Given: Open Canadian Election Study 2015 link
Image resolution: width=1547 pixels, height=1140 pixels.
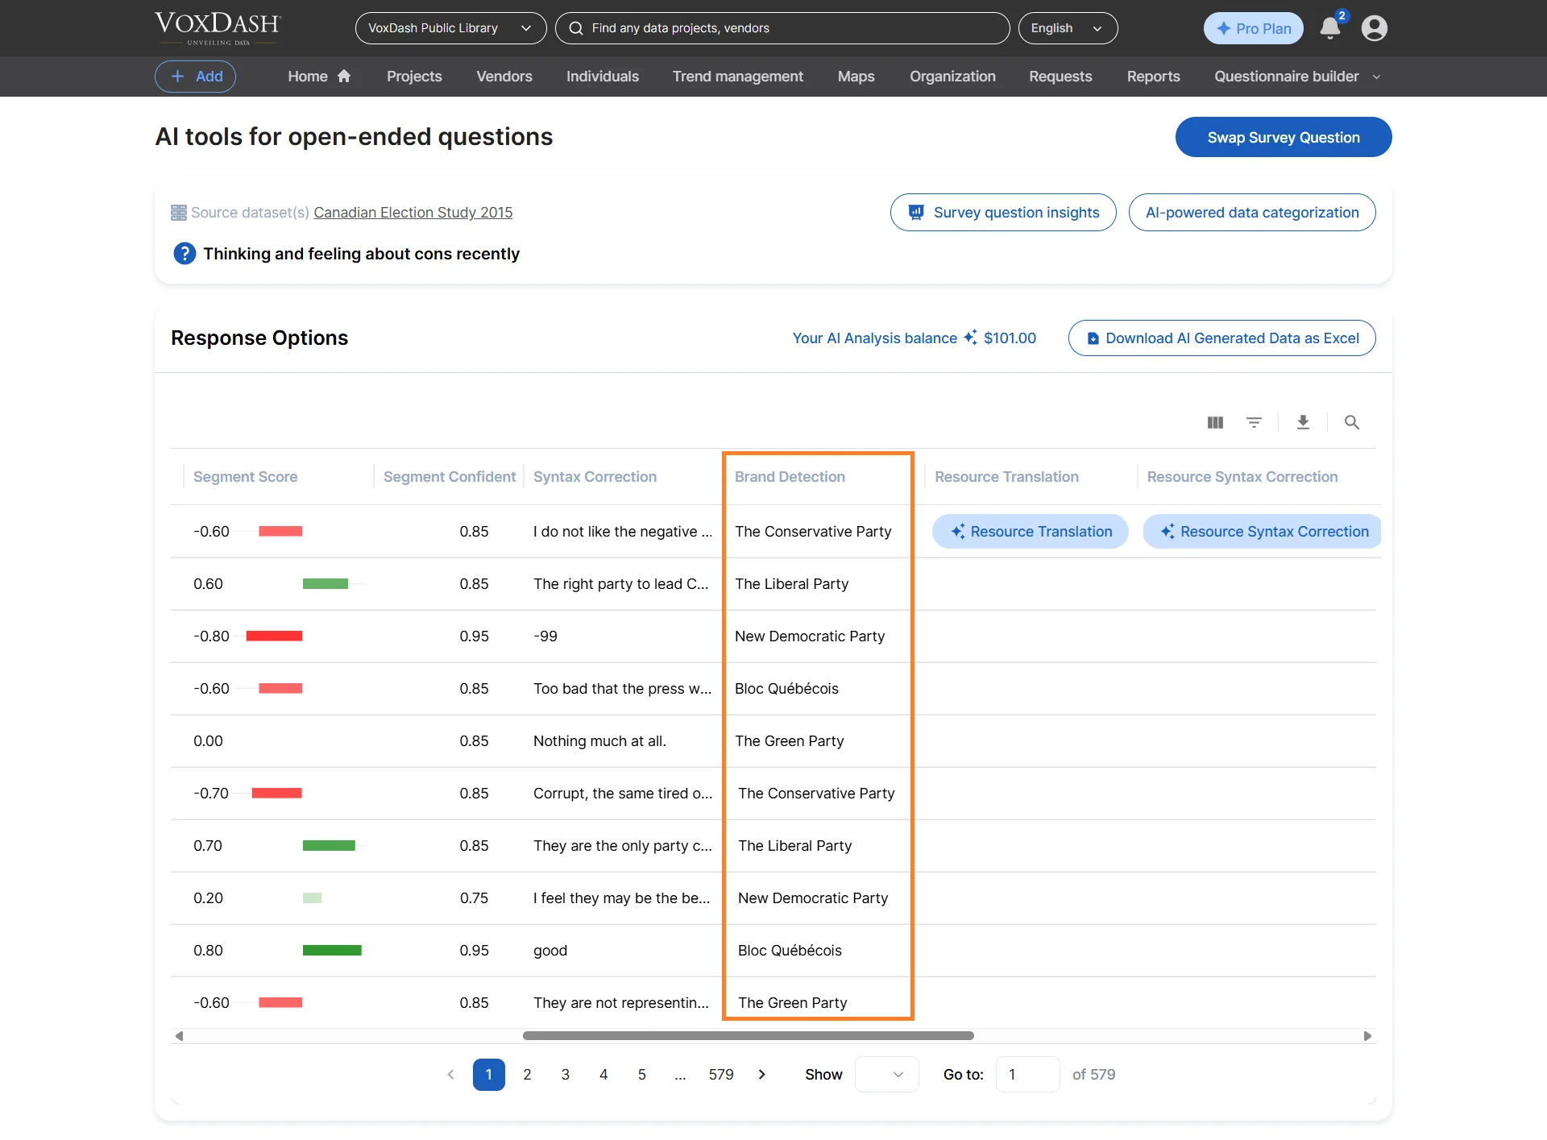Looking at the screenshot, I should coord(413,213).
